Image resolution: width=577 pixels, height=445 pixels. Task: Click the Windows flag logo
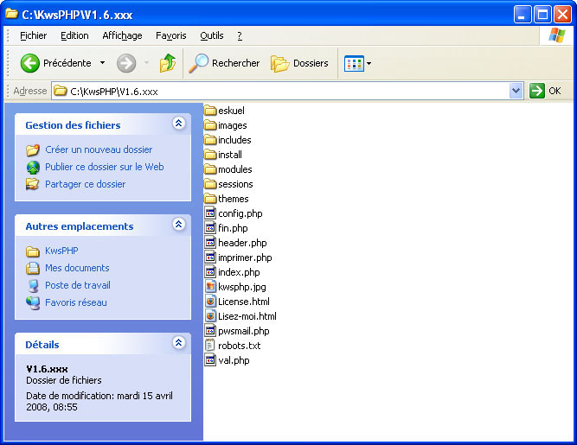point(557,35)
